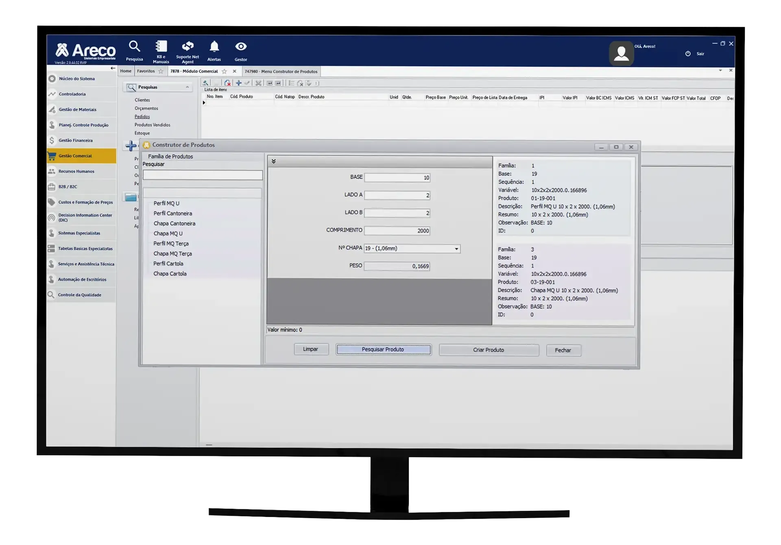Favorite the 7878 Módulo Comercial tab star
781x545 pixels.
coord(224,71)
